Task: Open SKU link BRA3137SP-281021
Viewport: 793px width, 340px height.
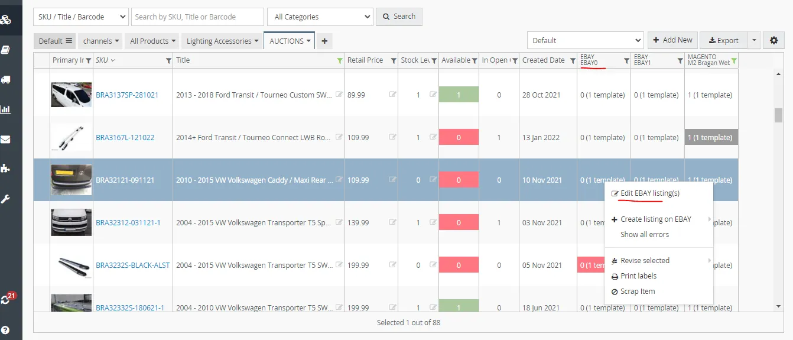Action: 127,95
